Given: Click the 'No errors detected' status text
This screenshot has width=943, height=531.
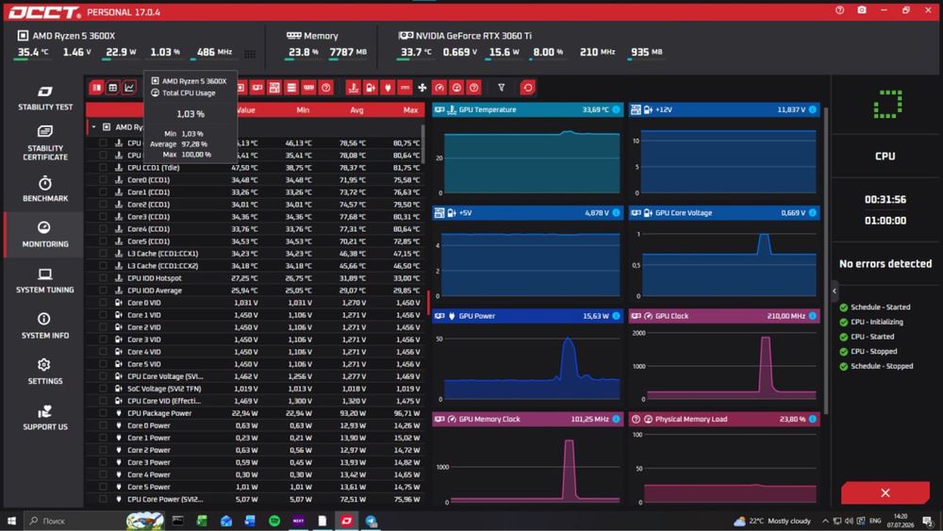Looking at the screenshot, I should tap(885, 263).
